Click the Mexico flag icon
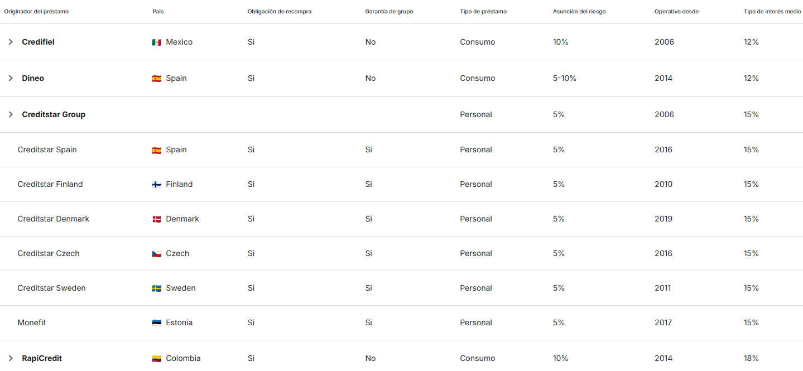Viewport: 803px width, 371px height. 157,42
